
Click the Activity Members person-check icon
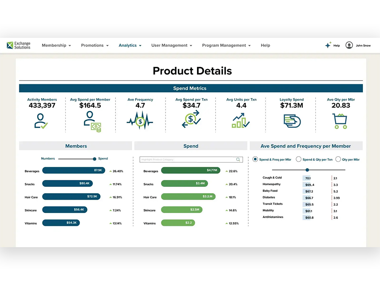[x=41, y=121]
